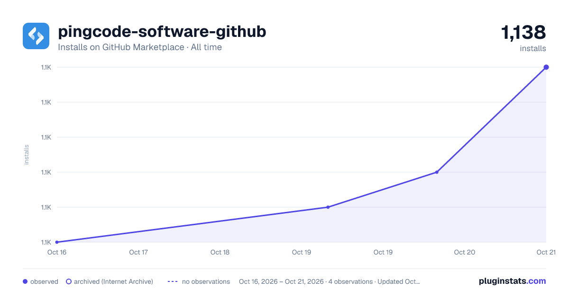This screenshot has width=569, height=298.
Task: Click 'Installs on GitHub Marketplace · All time' subtitle
Action: point(140,47)
